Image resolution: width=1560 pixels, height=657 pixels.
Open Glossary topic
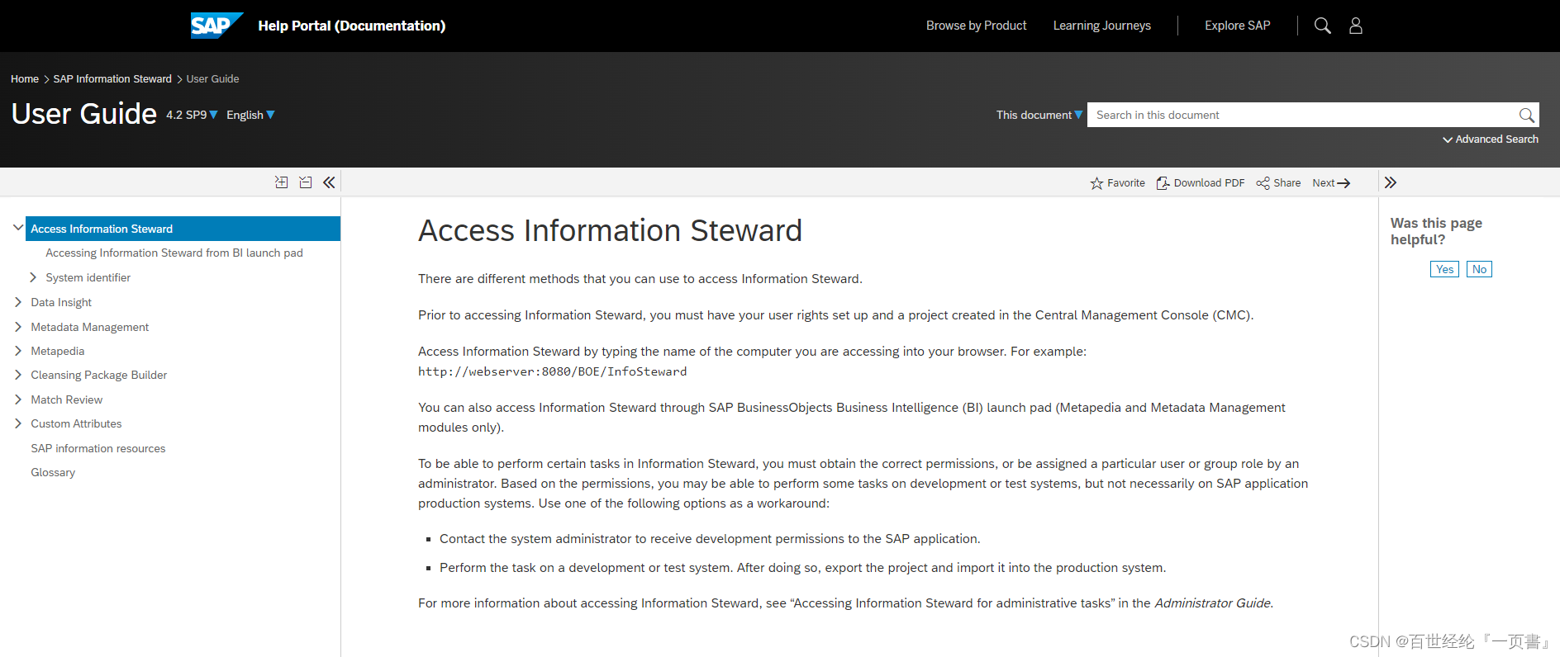point(53,472)
